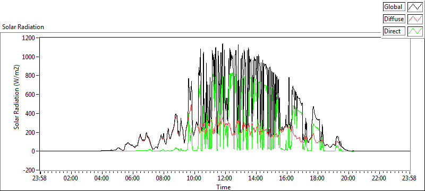Click the 04:00 time axis label
425x191 pixels.
pyautogui.click(x=102, y=178)
